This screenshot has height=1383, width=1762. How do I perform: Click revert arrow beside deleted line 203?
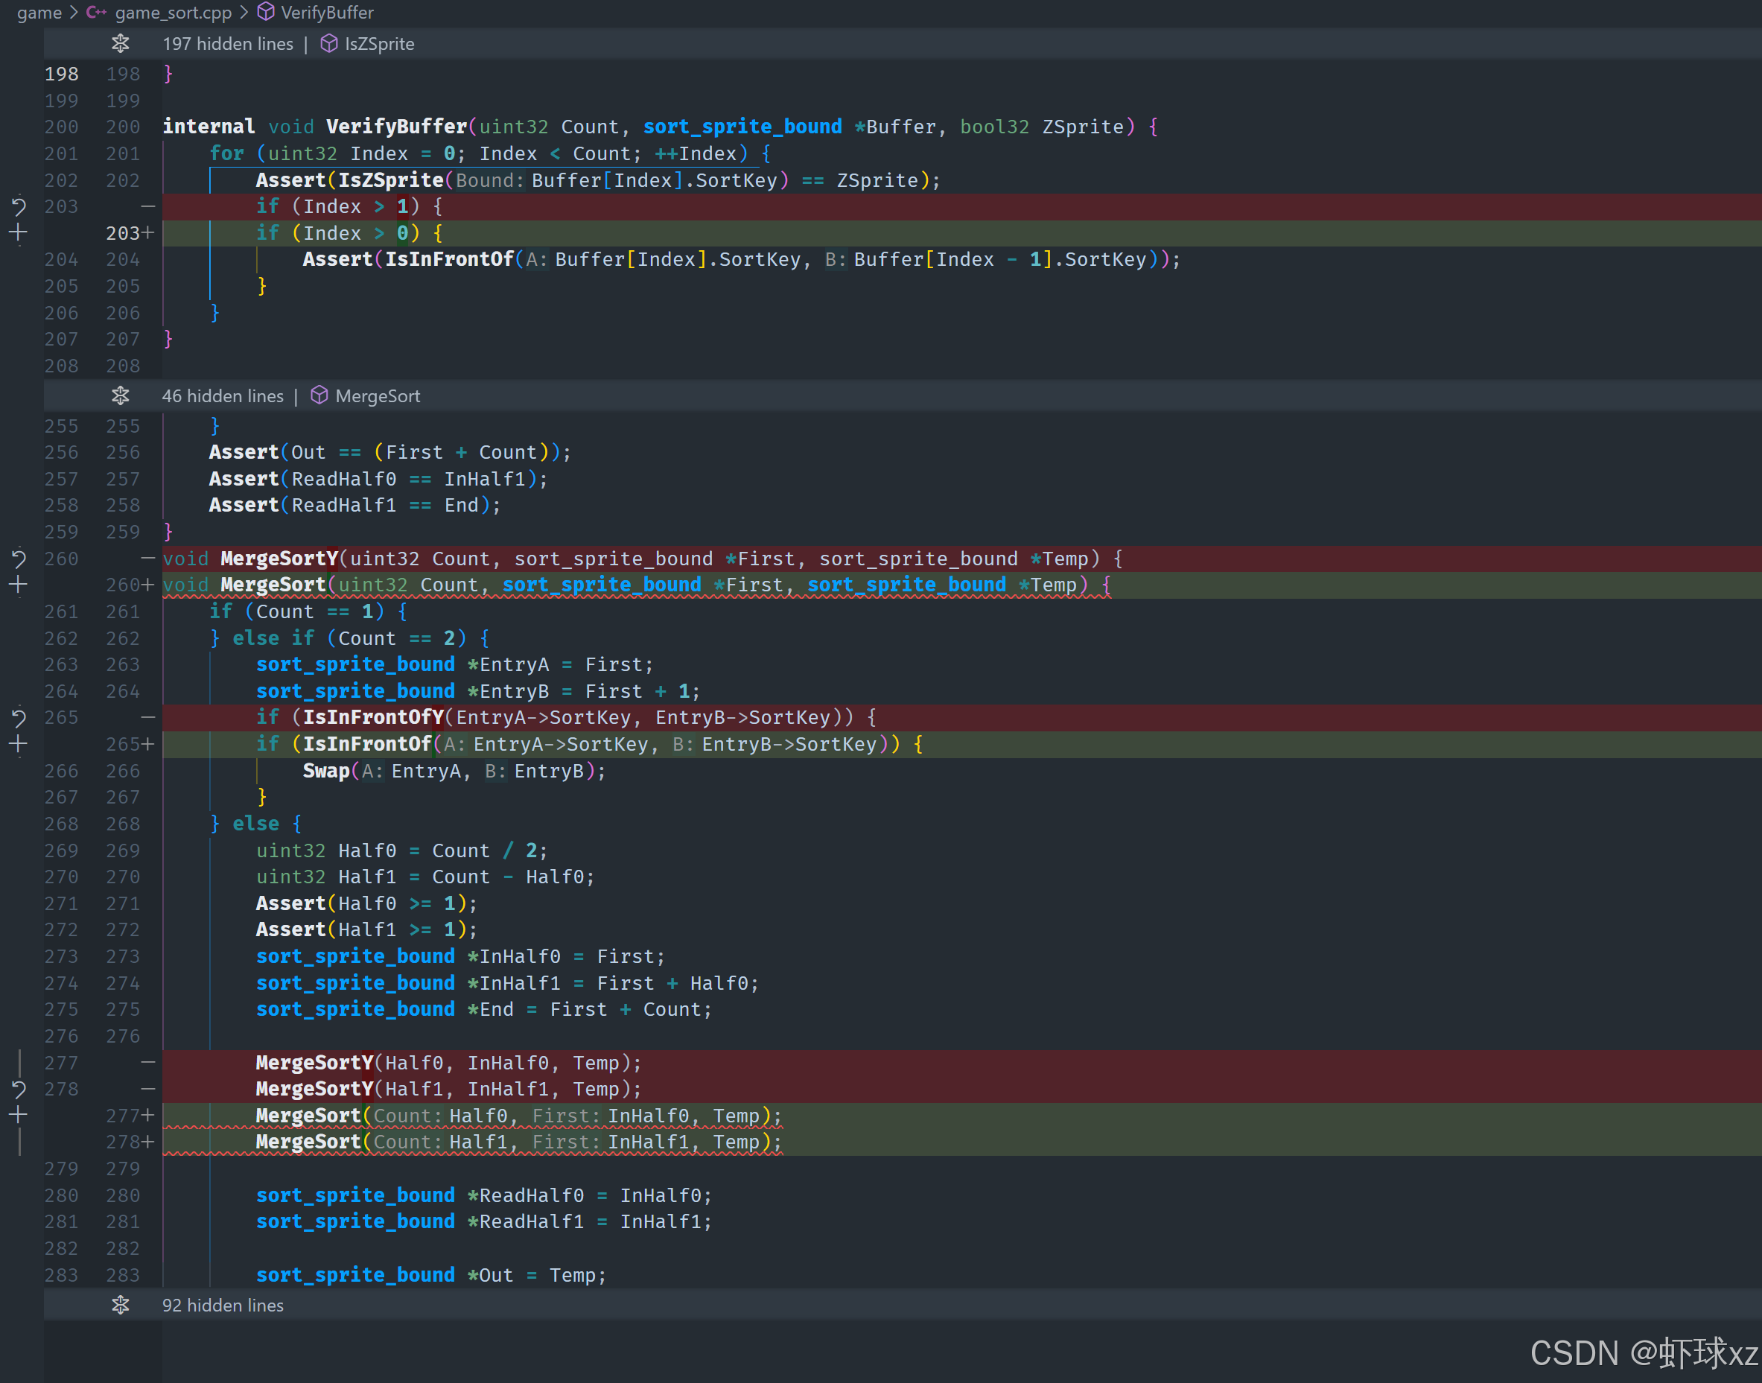click(19, 206)
